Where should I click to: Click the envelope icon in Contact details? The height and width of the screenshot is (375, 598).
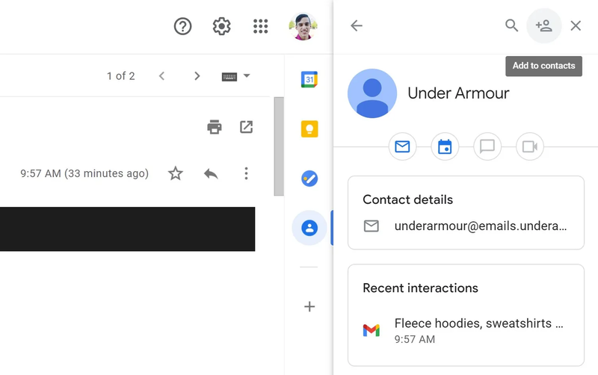coord(371,226)
